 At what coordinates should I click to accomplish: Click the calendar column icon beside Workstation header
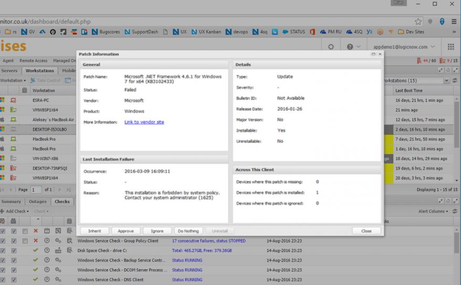(24, 90)
